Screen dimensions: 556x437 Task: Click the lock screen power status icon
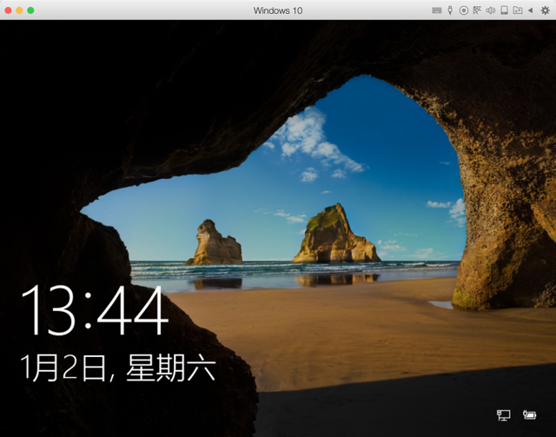click(529, 414)
